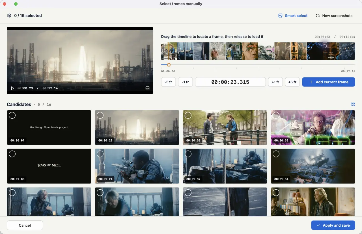This screenshot has width=362, height=234.
Task: Click the filmstrip thumbnail with play arrow
Action: click(331, 51)
